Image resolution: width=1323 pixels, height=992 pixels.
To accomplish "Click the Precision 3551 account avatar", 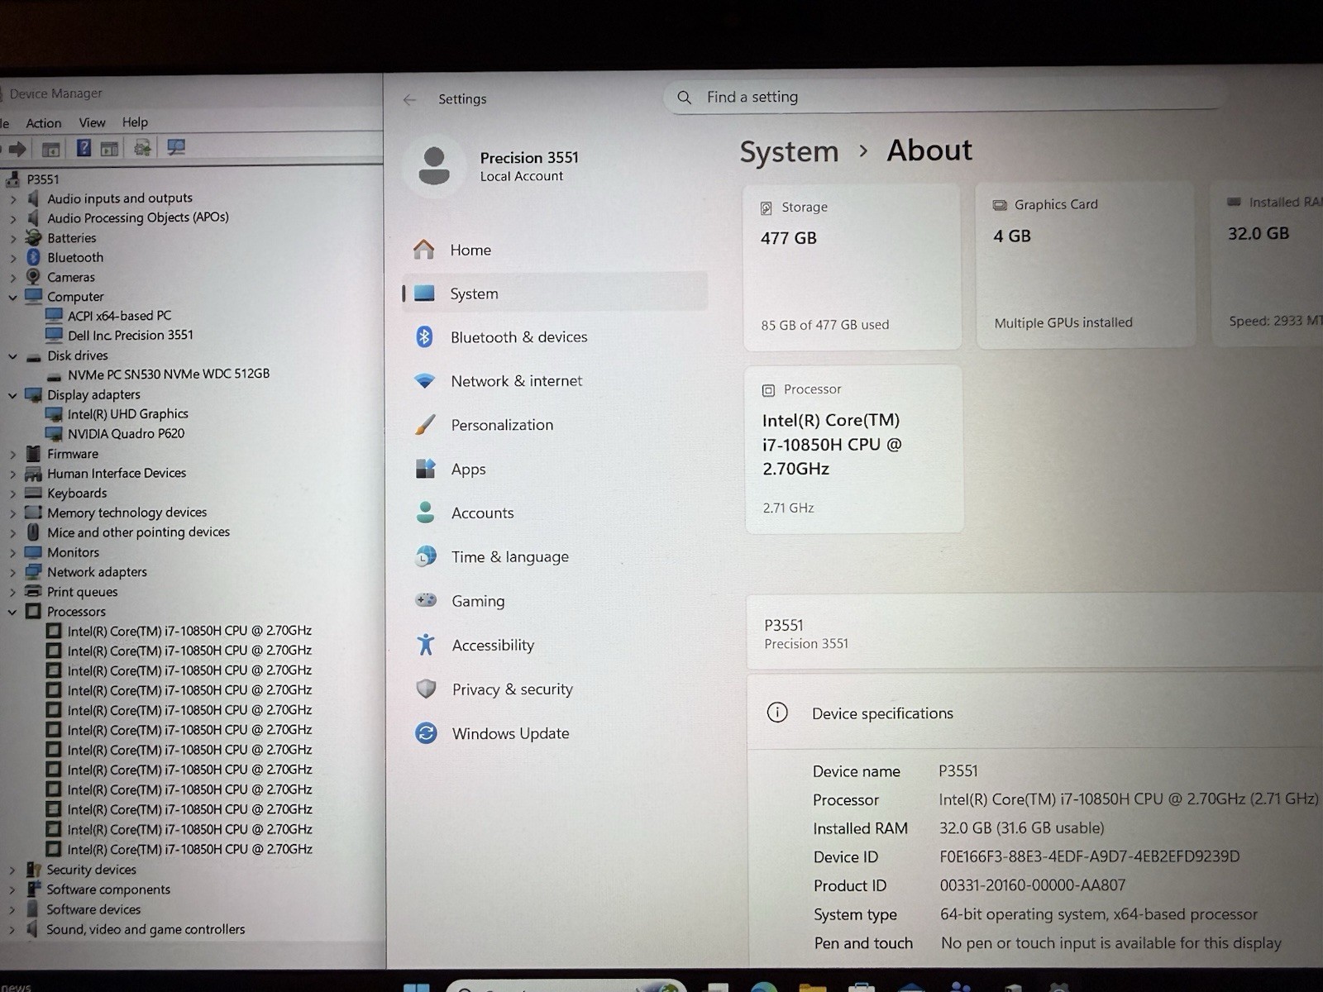I will point(434,165).
